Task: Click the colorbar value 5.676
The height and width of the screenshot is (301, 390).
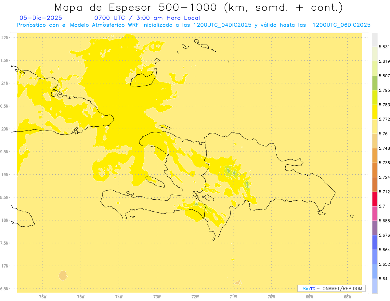Action: [x=384, y=235]
